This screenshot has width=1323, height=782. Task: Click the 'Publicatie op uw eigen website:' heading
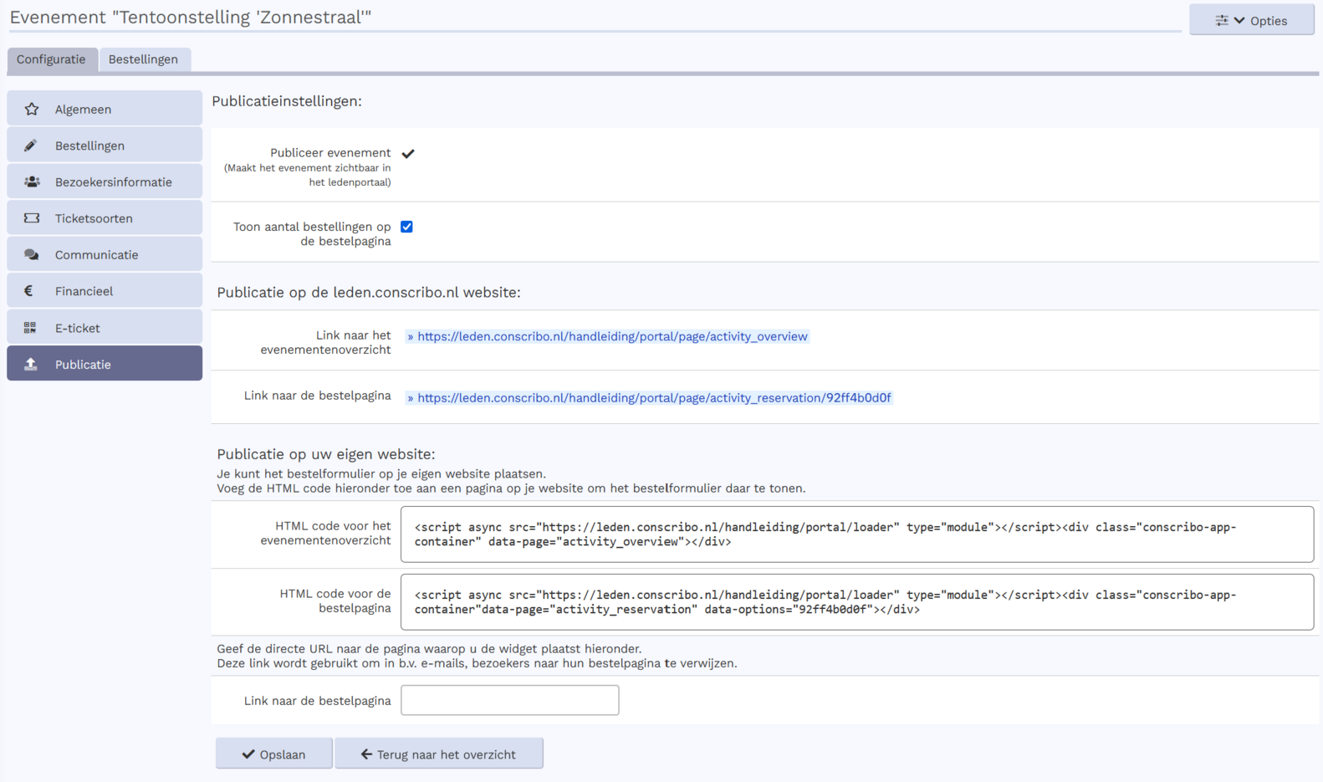pos(326,454)
